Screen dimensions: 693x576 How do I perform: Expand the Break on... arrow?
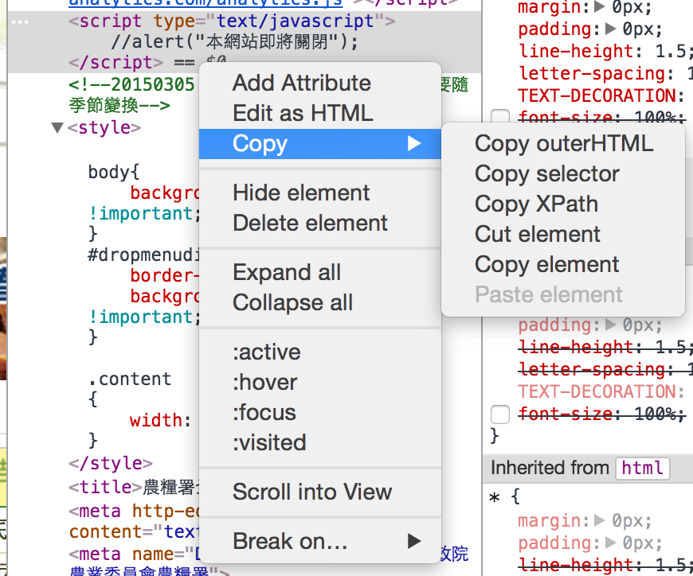tap(414, 541)
